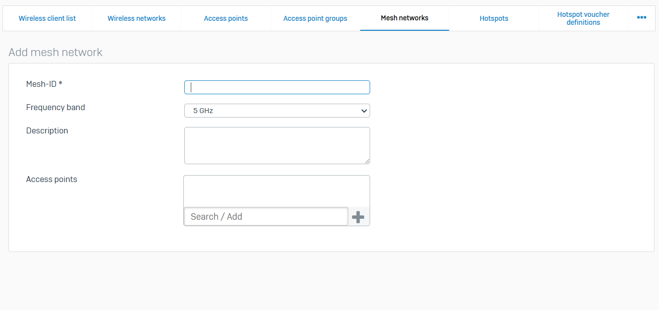659x310 pixels.
Task: Click the Mesh-ID field label
Action: click(x=44, y=84)
